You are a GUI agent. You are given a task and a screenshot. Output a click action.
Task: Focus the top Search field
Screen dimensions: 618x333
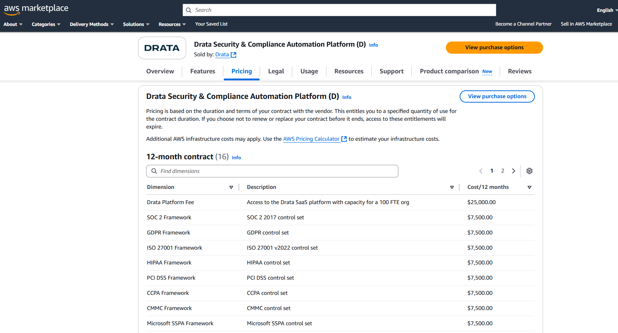339,10
